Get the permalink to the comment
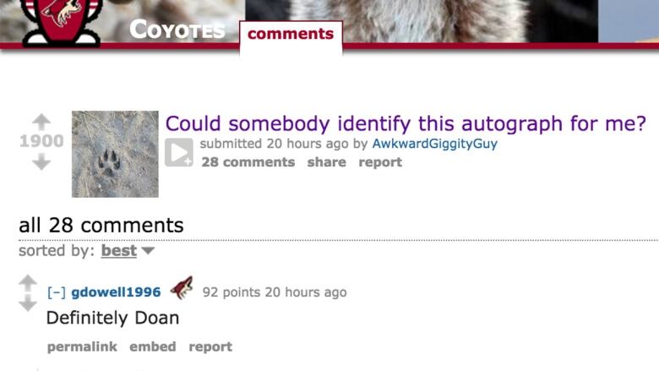The width and height of the screenshot is (659, 371). tap(82, 346)
